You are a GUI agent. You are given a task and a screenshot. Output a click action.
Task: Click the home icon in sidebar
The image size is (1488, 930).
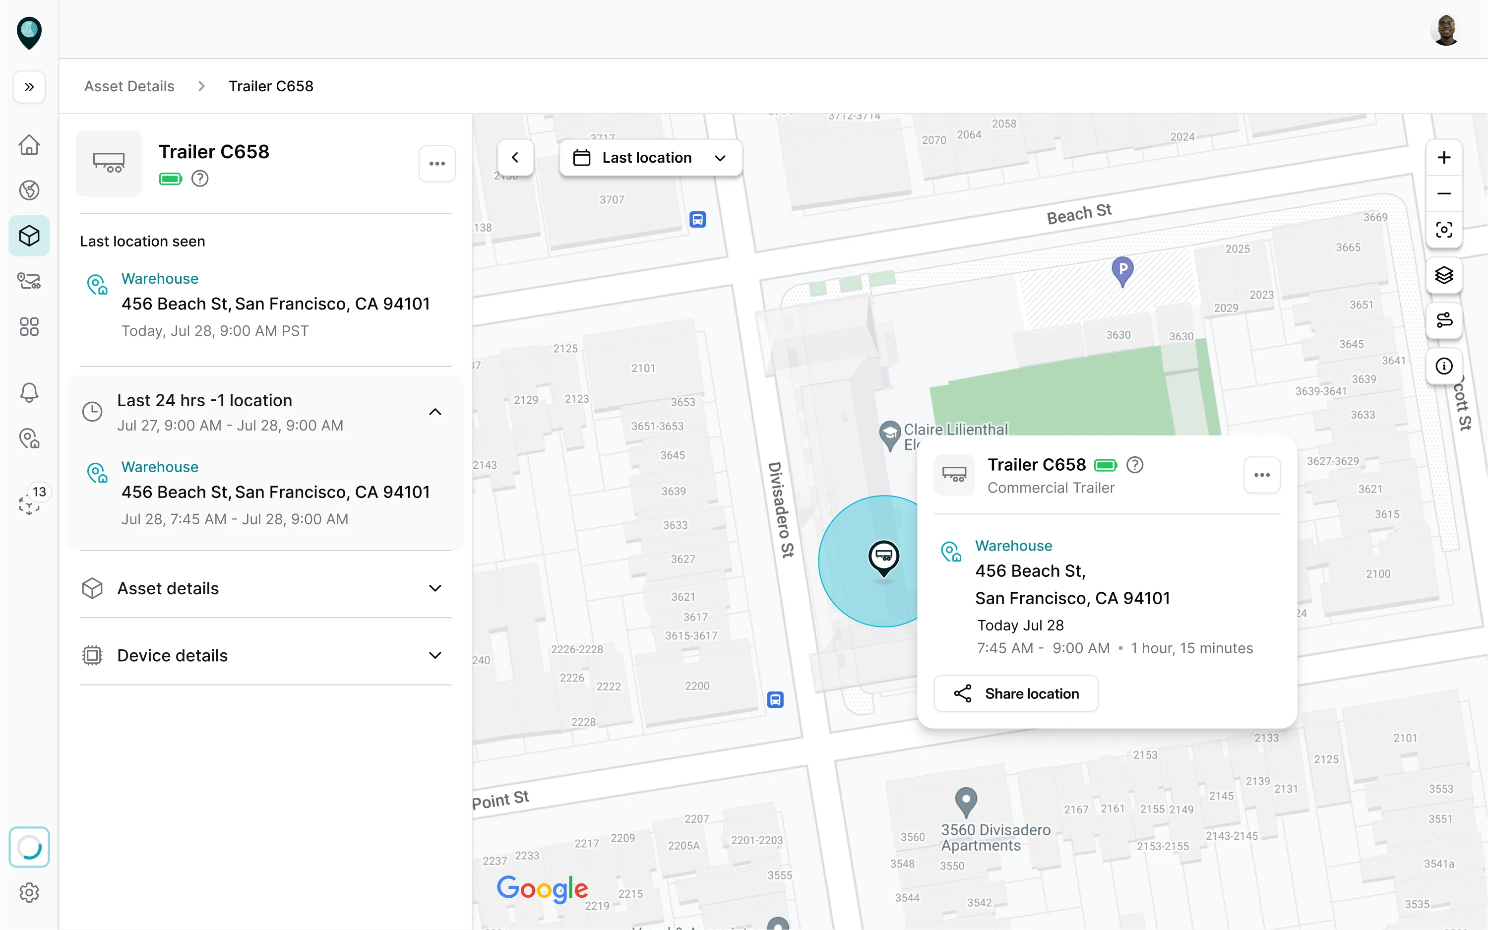click(29, 145)
